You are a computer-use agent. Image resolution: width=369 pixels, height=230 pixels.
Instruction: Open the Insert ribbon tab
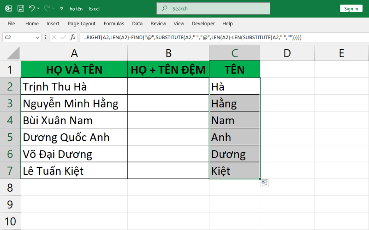click(53, 24)
